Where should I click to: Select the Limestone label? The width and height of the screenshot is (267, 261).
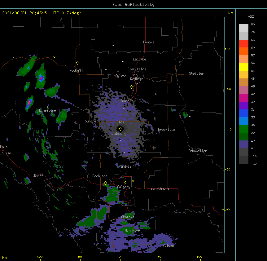tap(47, 110)
